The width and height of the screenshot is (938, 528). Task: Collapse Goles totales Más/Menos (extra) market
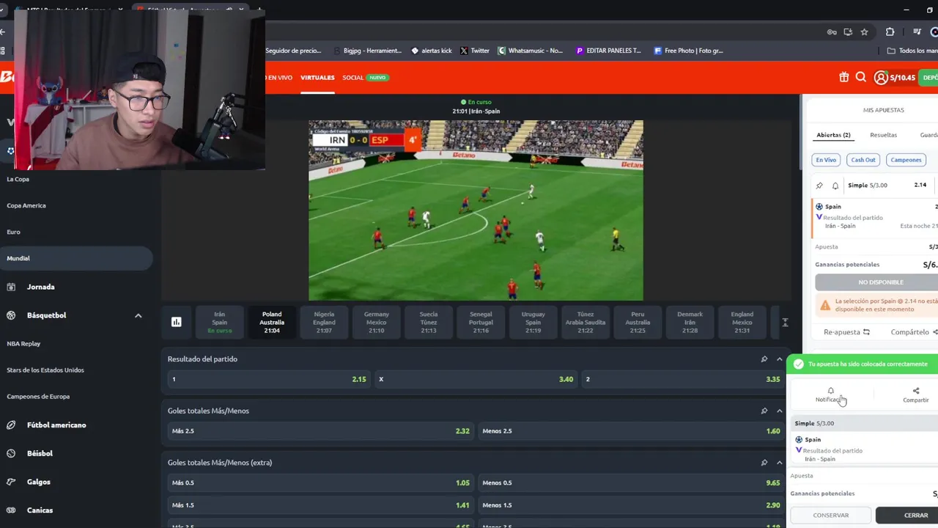point(779,463)
